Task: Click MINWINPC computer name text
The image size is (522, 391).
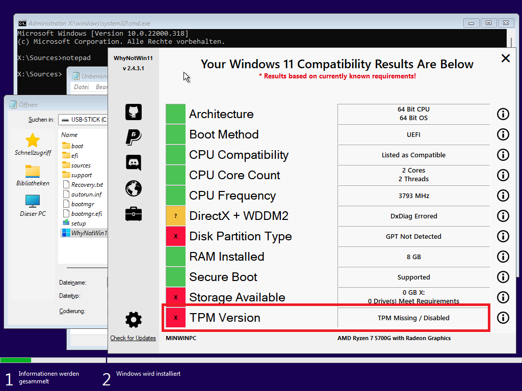Action: click(x=181, y=338)
